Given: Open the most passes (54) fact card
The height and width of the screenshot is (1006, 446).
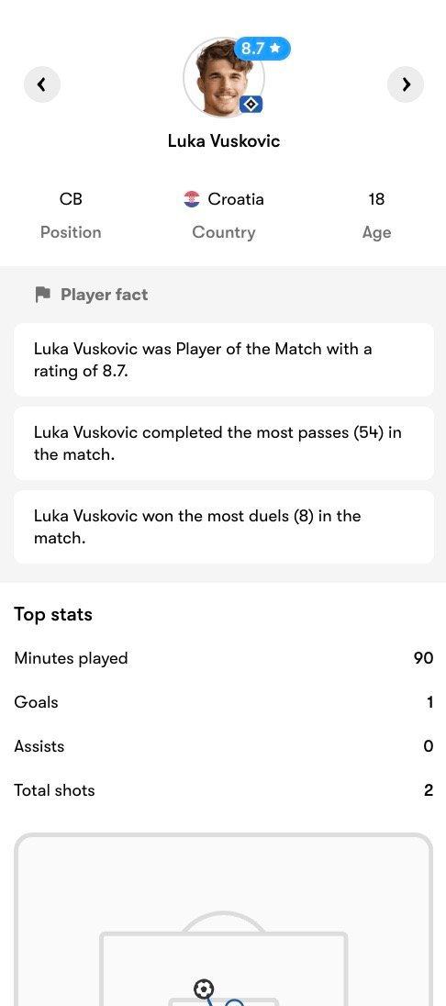Looking at the screenshot, I should 223,443.
